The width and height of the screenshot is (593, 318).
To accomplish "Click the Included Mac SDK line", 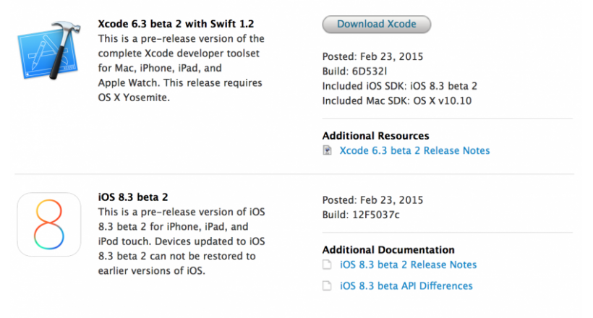I will 396,100.
